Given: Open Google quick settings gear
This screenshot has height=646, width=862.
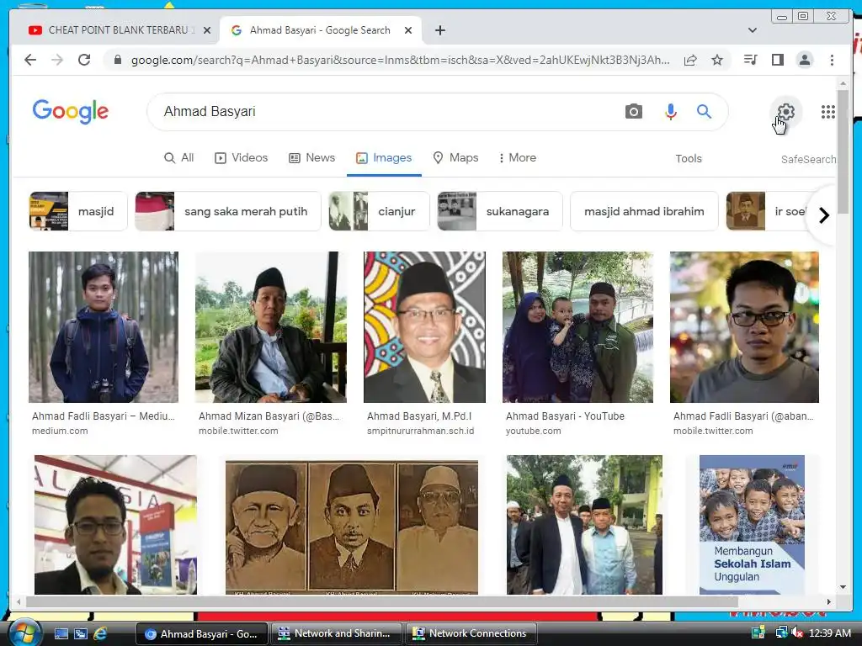Looking at the screenshot, I should [x=785, y=112].
